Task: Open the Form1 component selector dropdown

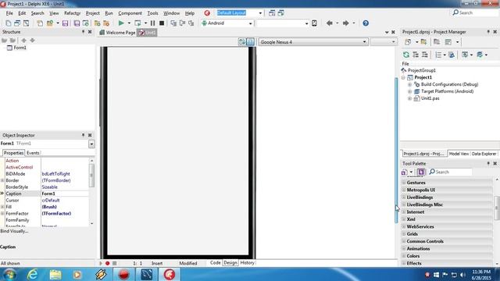Action: pos(91,144)
